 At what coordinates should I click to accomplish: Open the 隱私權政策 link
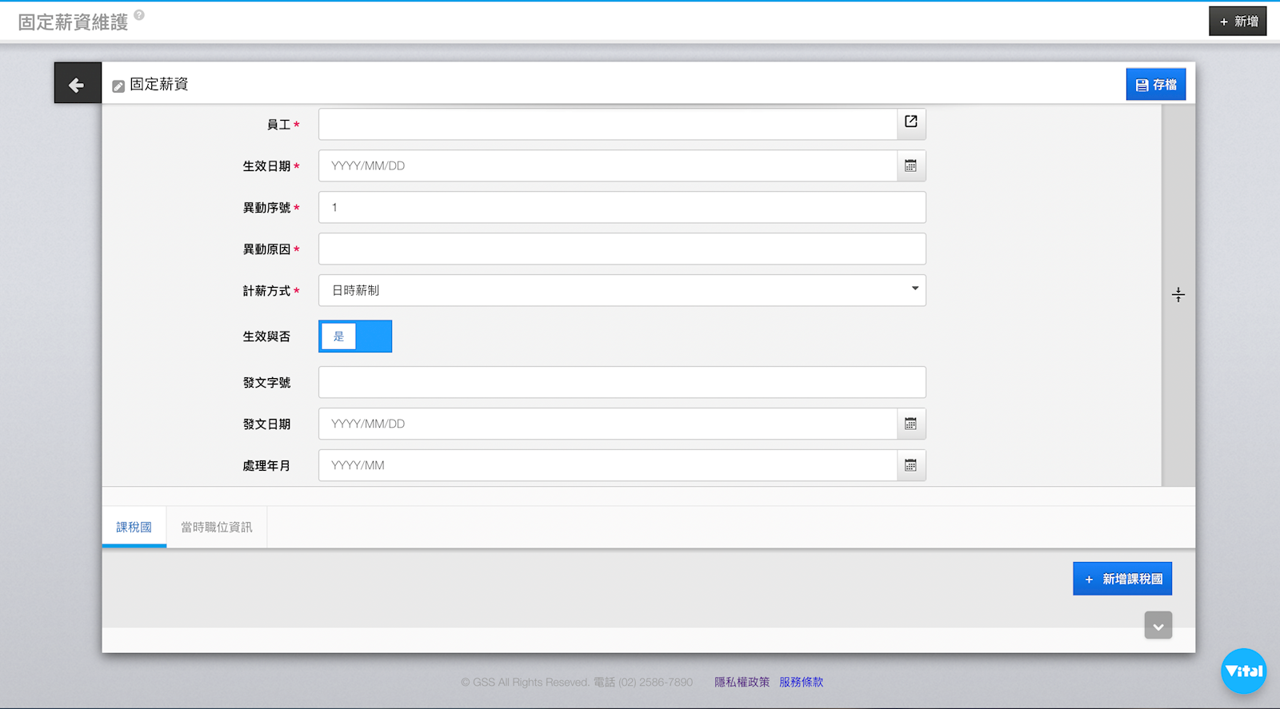[742, 682]
